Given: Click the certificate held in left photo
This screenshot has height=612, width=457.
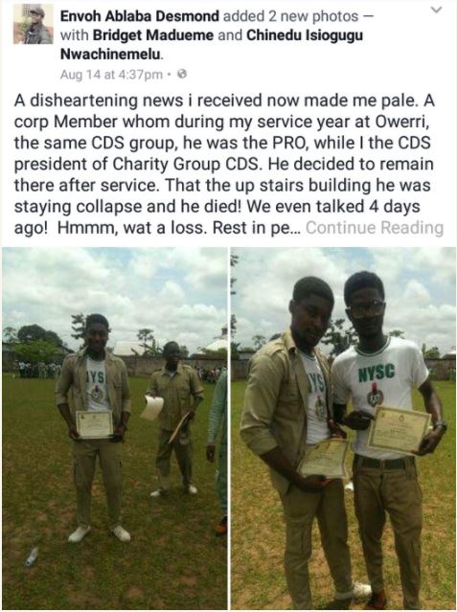Looking at the screenshot, I should 94,424.
